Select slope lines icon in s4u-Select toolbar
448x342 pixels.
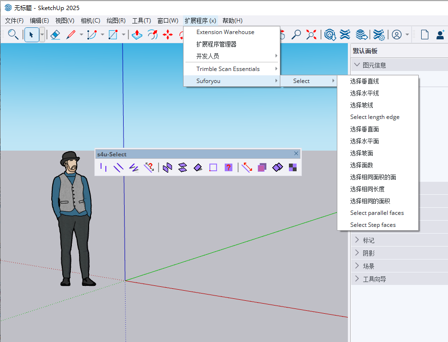(134, 167)
